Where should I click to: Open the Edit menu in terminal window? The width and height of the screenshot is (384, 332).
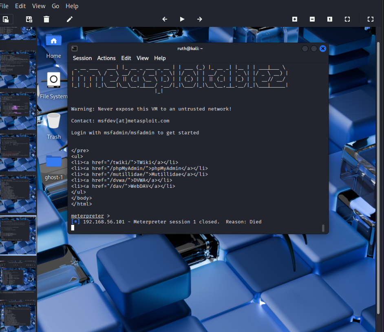click(x=126, y=58)
